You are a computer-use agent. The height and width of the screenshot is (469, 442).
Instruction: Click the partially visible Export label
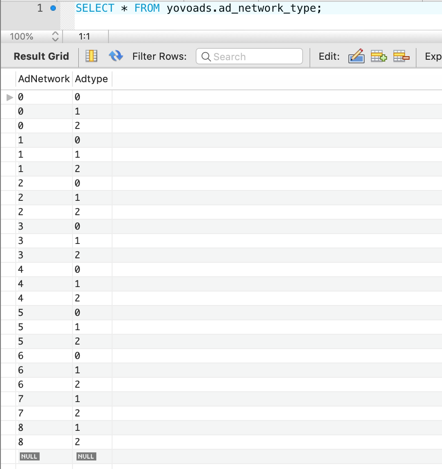click(x=433, y=57)
